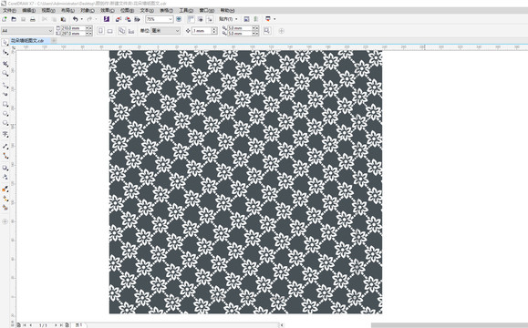Select the Rectangle tool
Viewport: 528px width, 328px height.
tap(5, 104)
